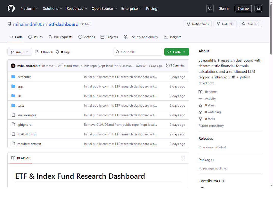Screen dimensions: 280x210
Task: Open the .streamlit folder name
Action: 24,77
